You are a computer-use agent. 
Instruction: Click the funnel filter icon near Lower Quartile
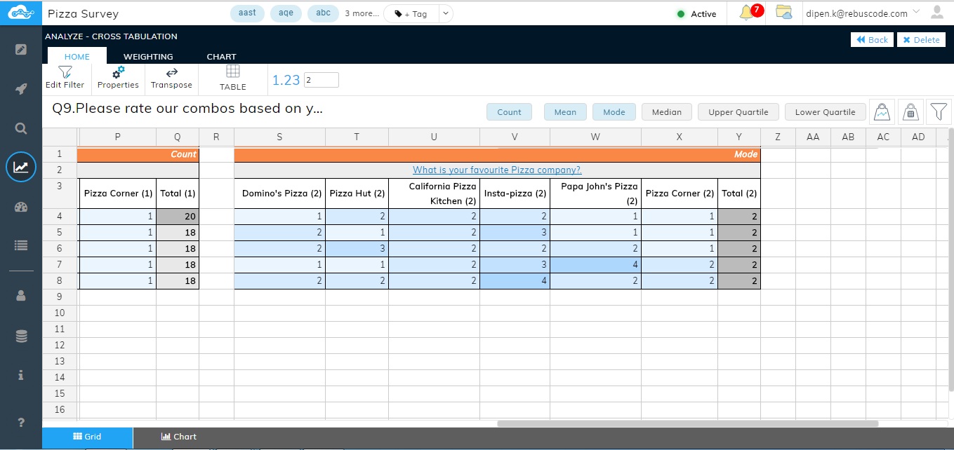click(939, 111)
